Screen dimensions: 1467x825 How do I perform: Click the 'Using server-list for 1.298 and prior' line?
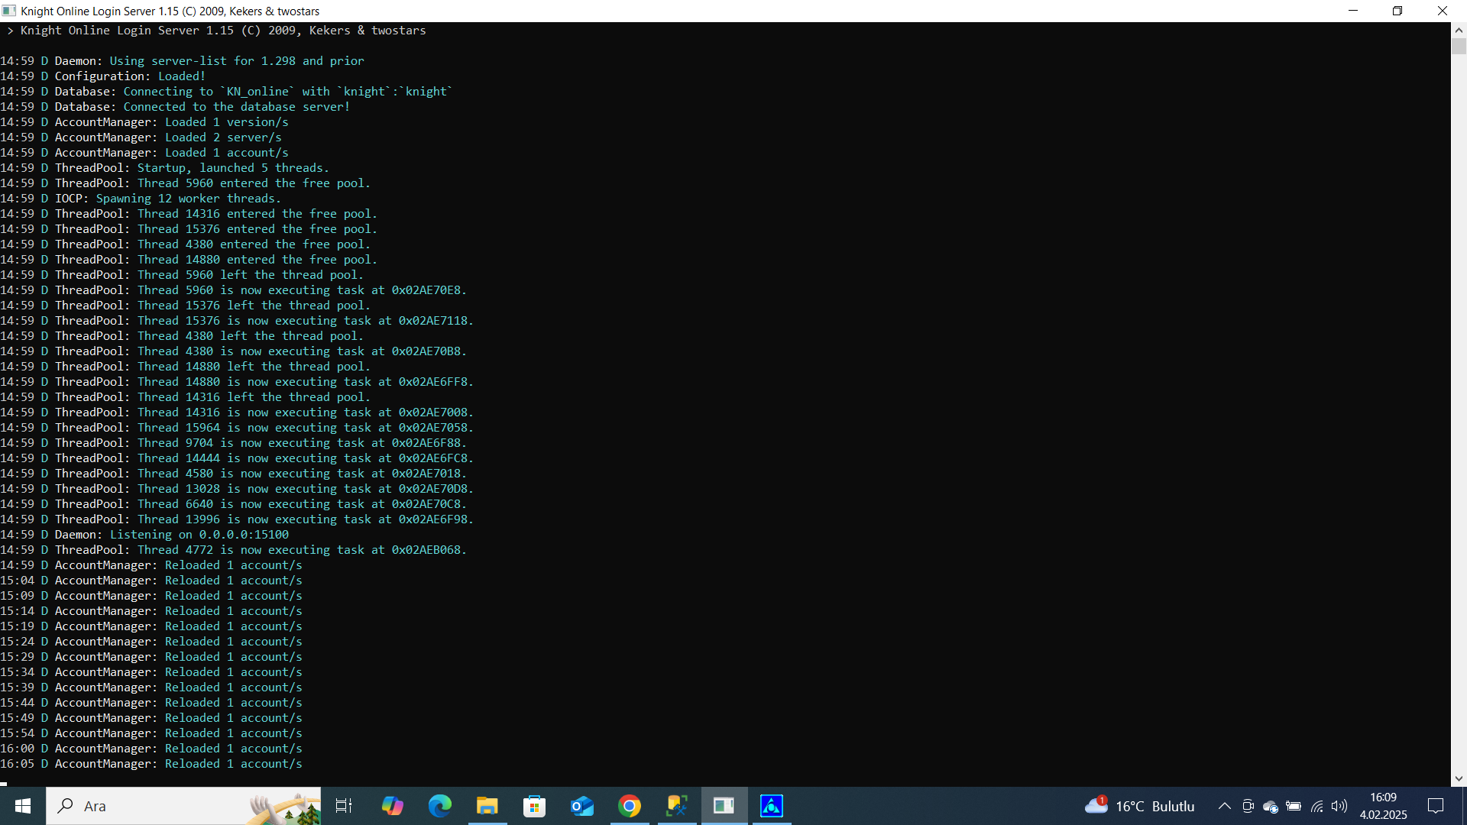[x=182, y=61]
